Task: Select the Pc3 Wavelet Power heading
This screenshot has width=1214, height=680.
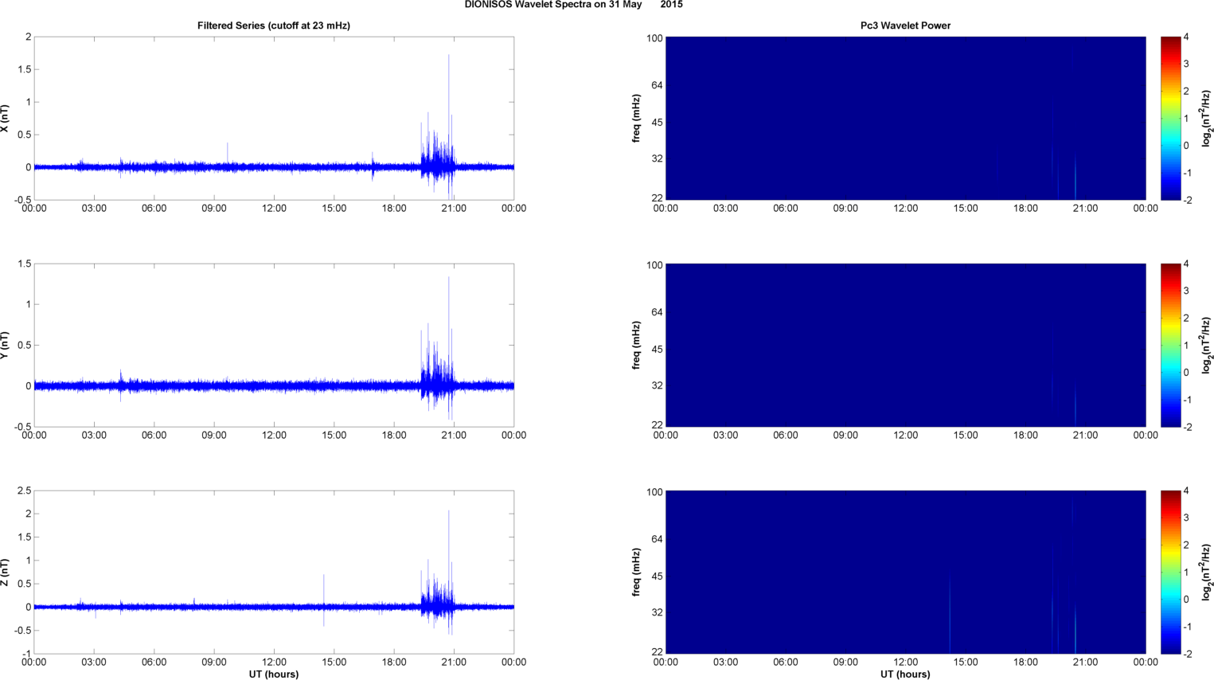Action: [x=905, y=25]
